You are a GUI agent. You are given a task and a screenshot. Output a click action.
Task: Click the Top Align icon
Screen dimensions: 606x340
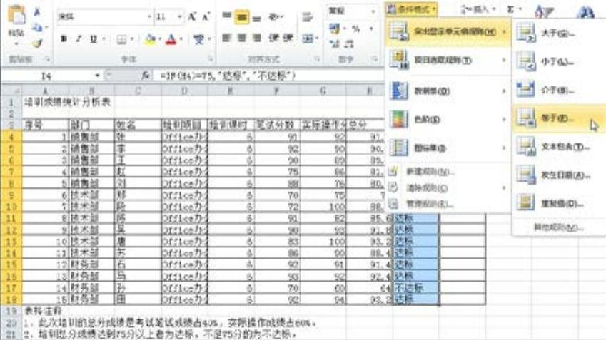tap(226, 16)
